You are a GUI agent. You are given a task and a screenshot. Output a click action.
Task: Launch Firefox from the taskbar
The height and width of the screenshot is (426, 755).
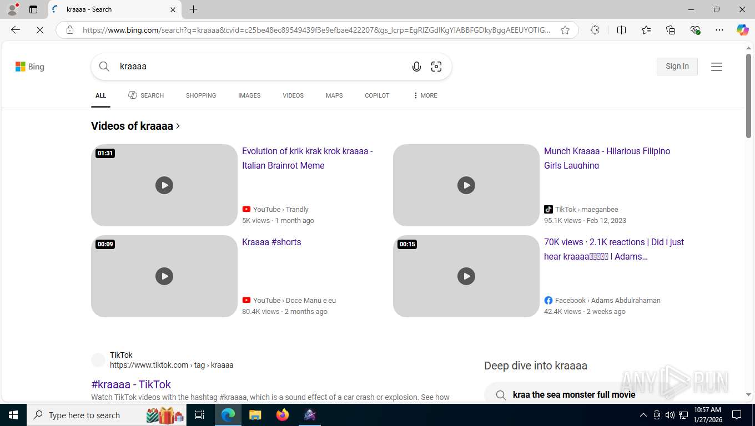[283, 415]
